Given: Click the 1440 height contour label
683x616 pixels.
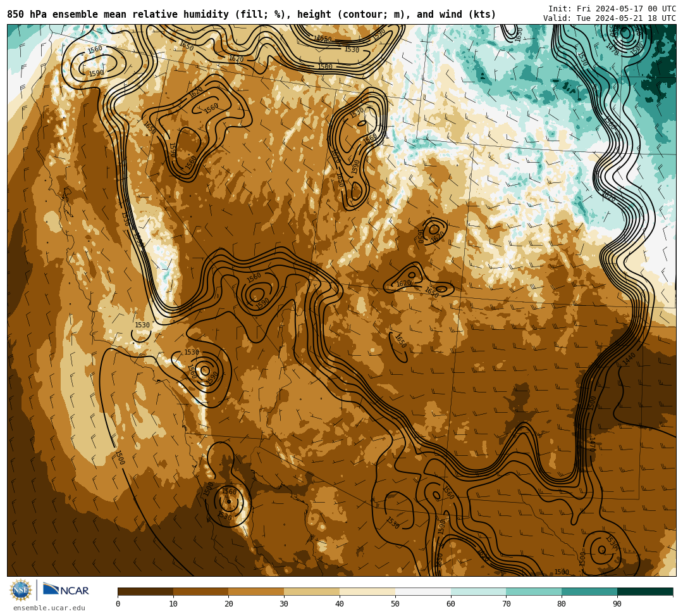Looking at the screenshot, I should pyautogui.click(x=629, y=359).
